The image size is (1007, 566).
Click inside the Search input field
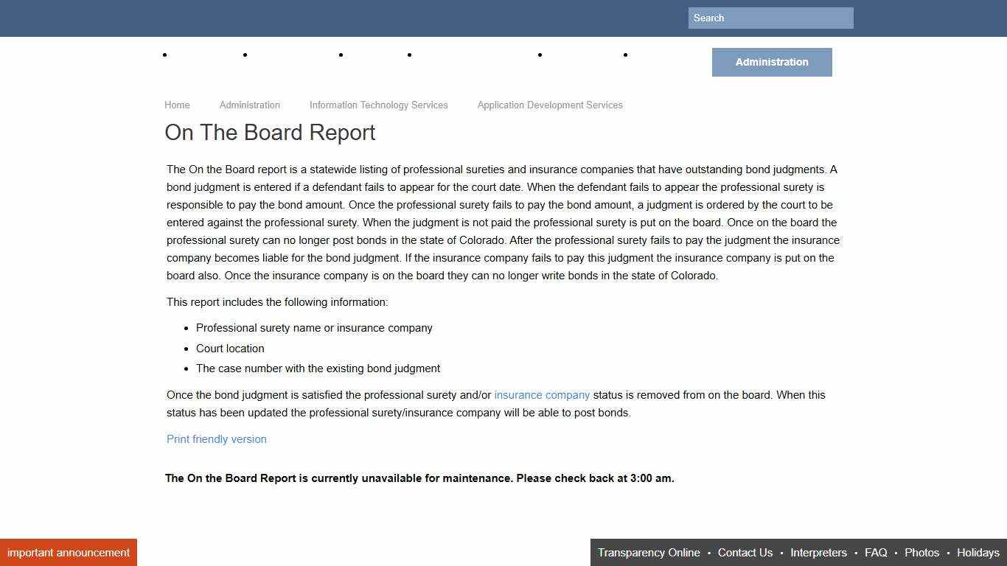pyautogui.click(x=770, y=18)
